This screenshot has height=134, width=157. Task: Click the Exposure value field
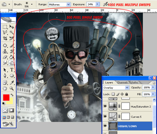click(x=91, y=4)
